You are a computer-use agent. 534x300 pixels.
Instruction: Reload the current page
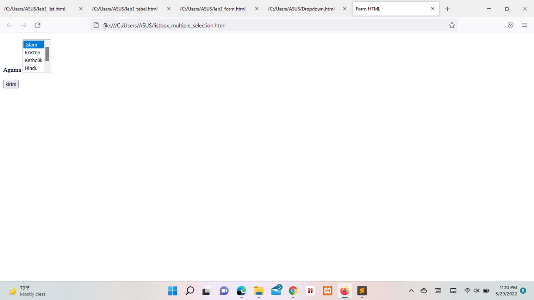tap(38, 25)
